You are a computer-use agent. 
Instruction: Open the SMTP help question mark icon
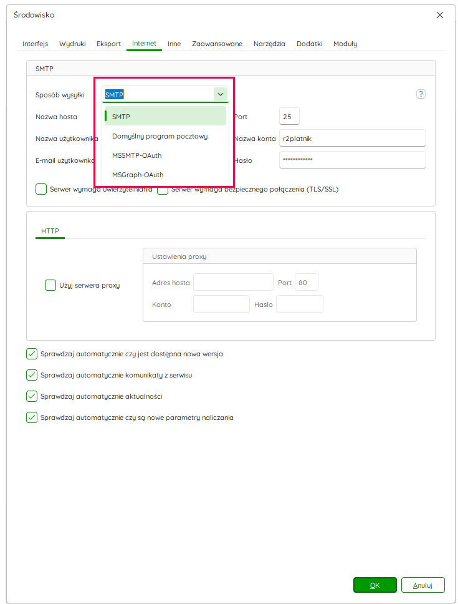421,94
